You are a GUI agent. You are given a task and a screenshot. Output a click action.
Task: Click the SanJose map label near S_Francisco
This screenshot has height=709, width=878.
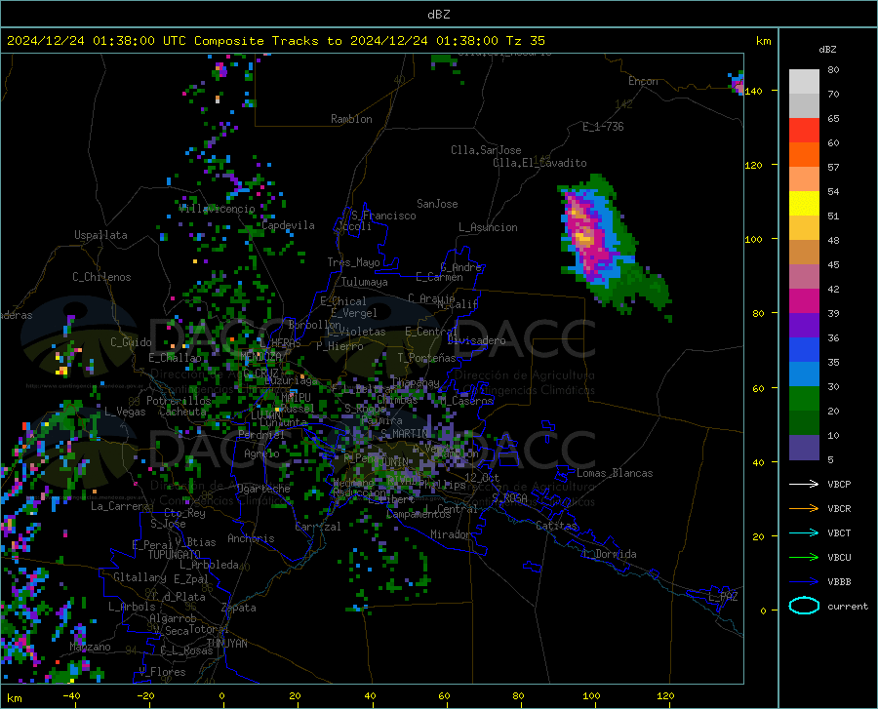coord(437,204)
